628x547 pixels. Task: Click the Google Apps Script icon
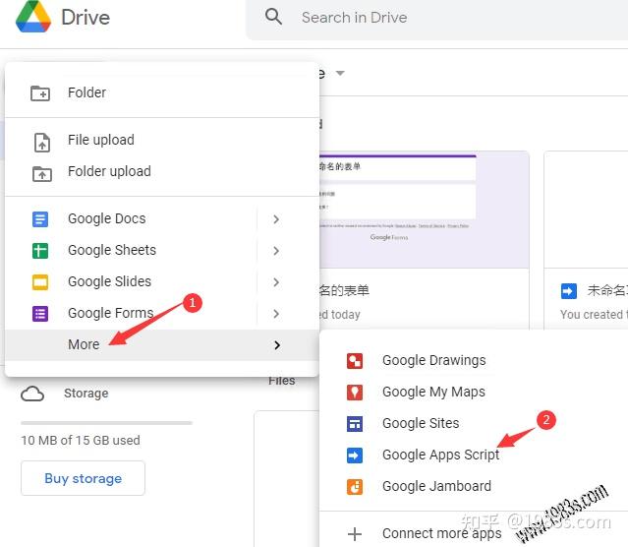(355, 456)
